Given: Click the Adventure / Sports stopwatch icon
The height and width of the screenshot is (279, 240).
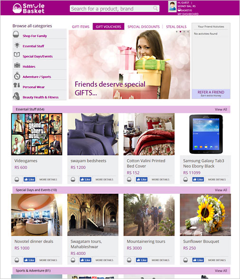Looking at the screenshot, I should [17, 76].
